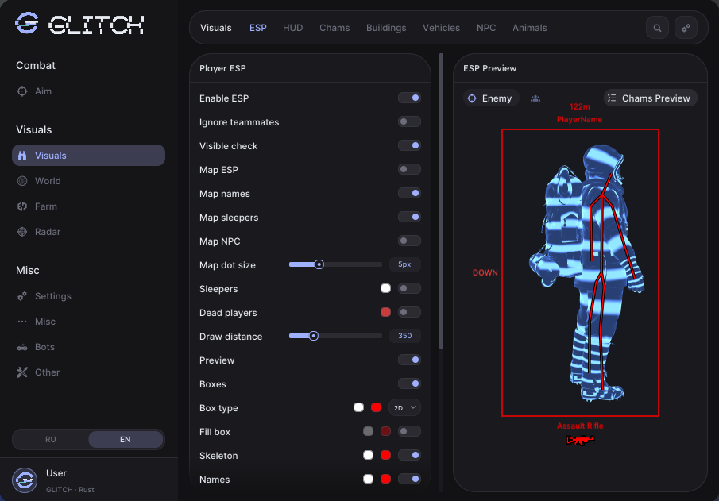Click the assault rifle weapon icon
719x501 pixels.
(x=580, y=440)
